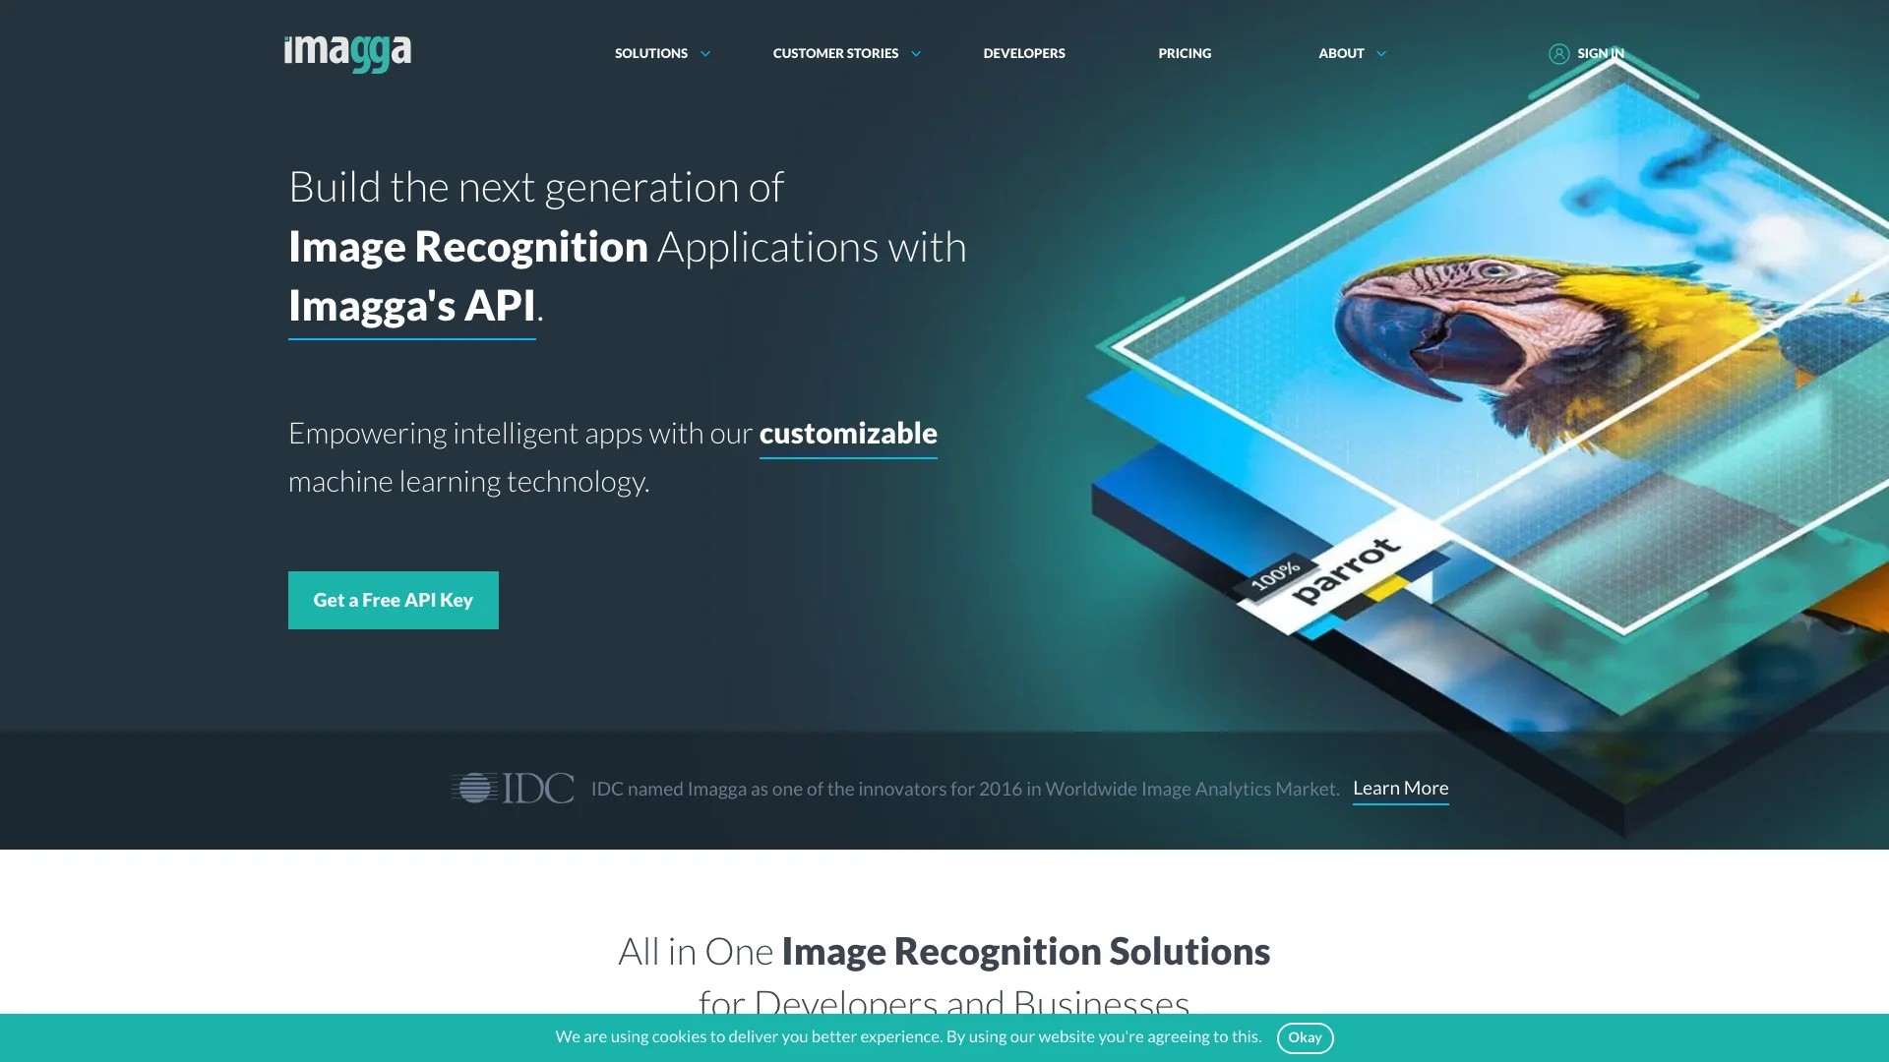Viewport: 1889px width, 1062px height.
Task: Scroll down to Image Recognition Solutions section
Action: [x=944, y=949]
